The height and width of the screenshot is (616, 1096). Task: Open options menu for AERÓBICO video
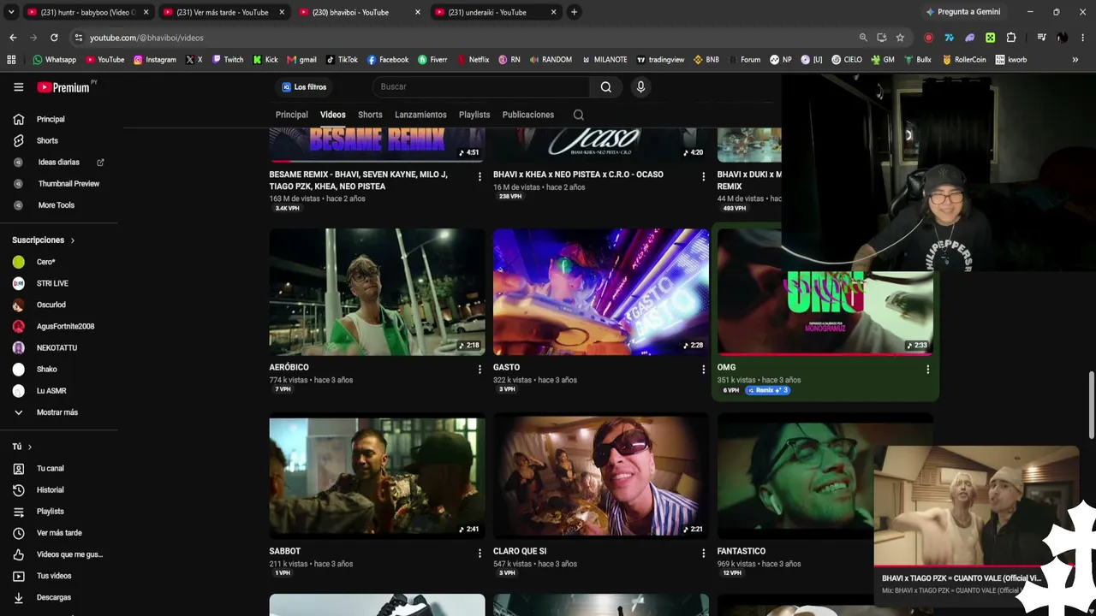[479, 369]
